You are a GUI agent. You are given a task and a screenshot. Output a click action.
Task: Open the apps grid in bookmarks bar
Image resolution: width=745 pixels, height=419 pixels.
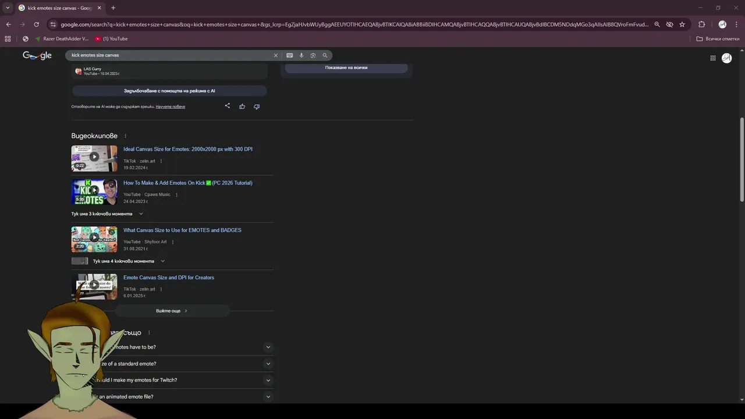click(x=8, y=39)
